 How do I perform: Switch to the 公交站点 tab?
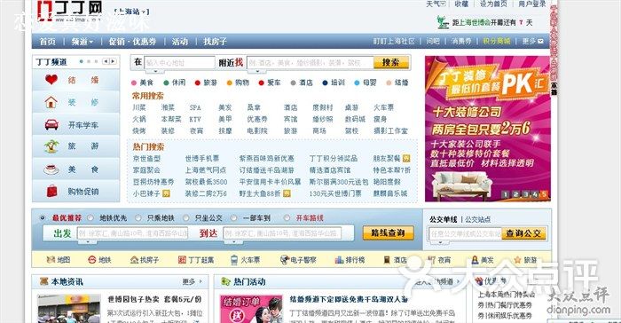(x=477, y=219)
